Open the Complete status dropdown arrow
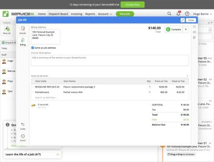Screen dimensions: 214x162 186,29
